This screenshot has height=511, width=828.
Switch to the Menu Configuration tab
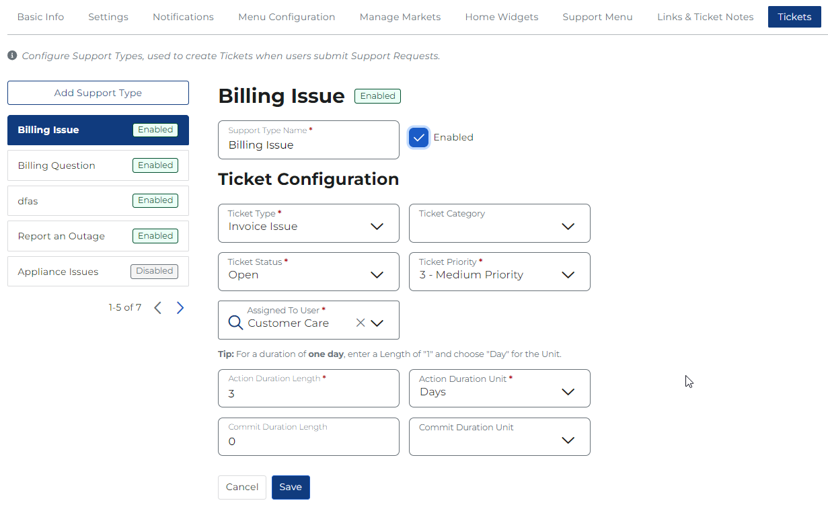click(287, 17)
